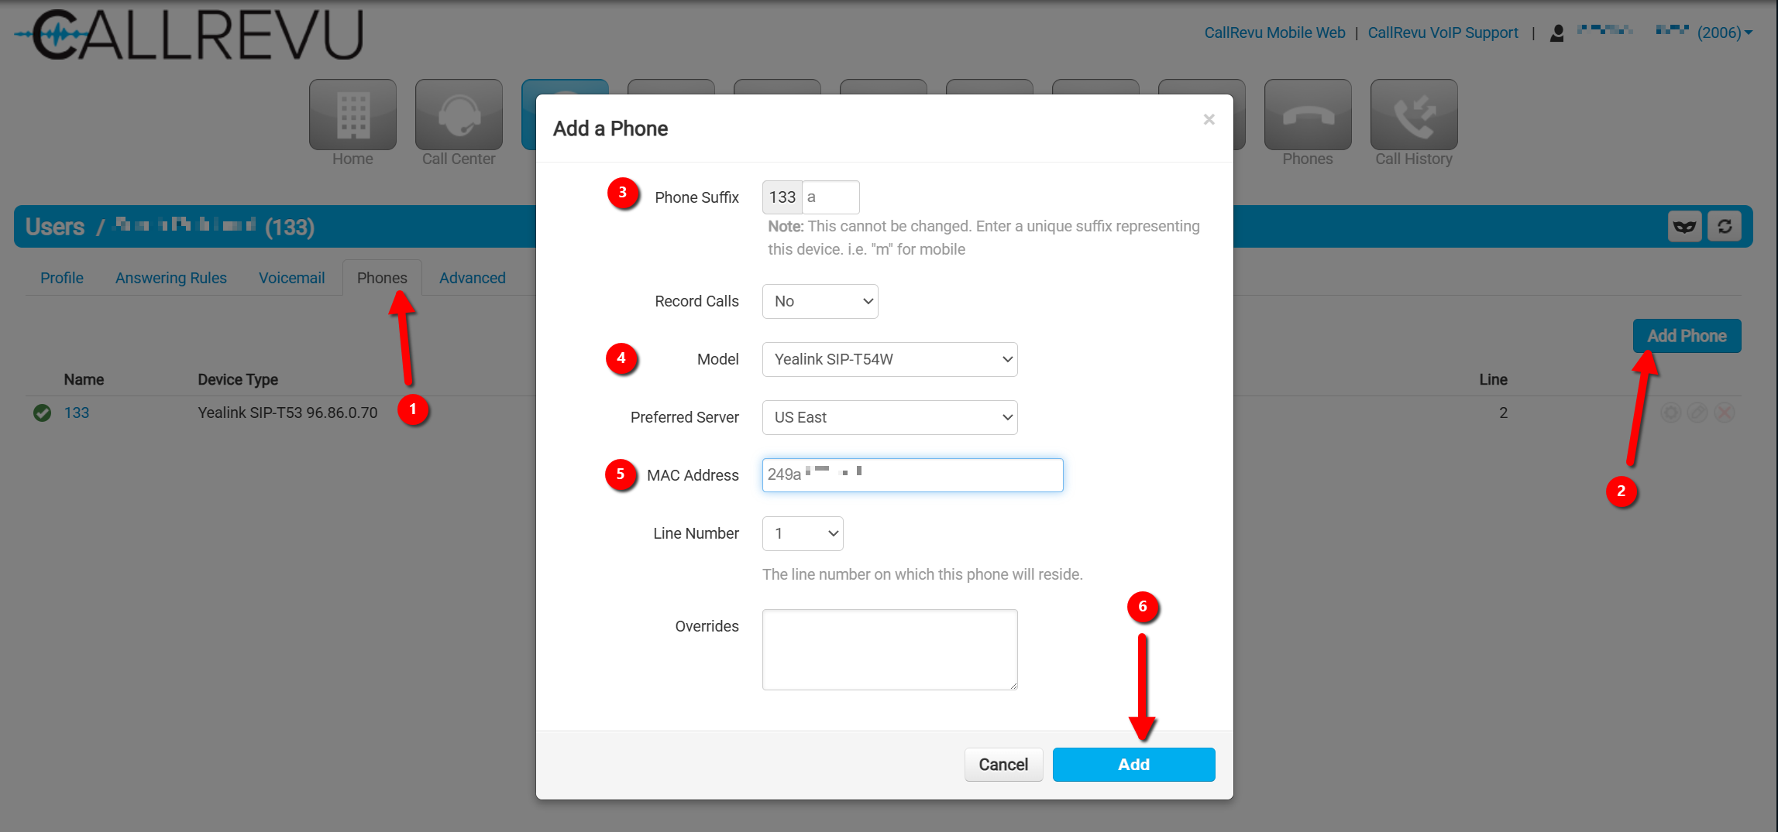The width and height of the screenshot is (1778, 832).
Task: Click the Device Type column header
Action: tap(238, 379)
